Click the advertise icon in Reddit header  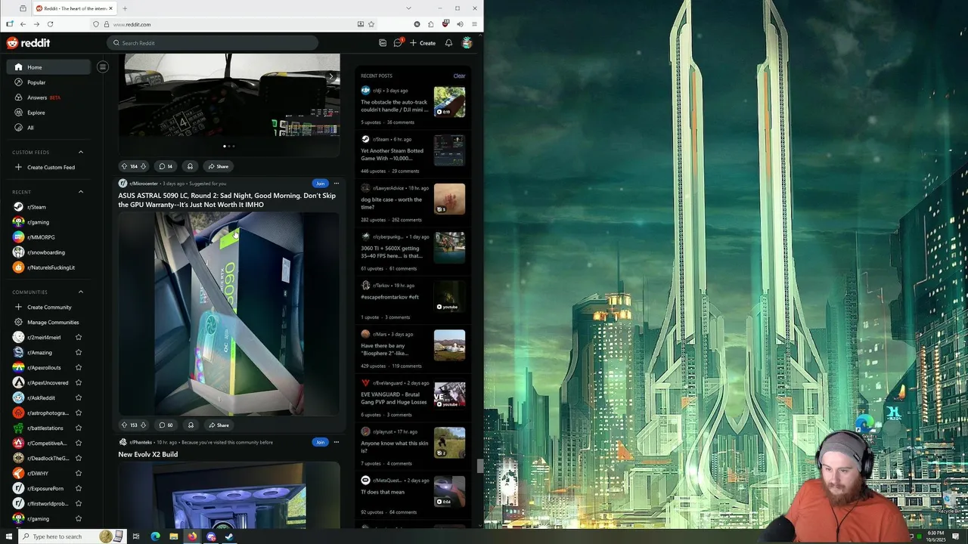pyautogui.click(x=383, y=43)
